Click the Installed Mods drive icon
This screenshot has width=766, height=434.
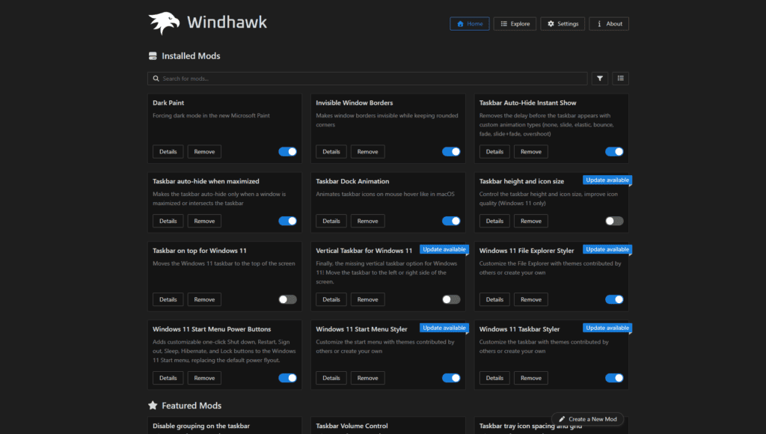[x=153, y=55]
